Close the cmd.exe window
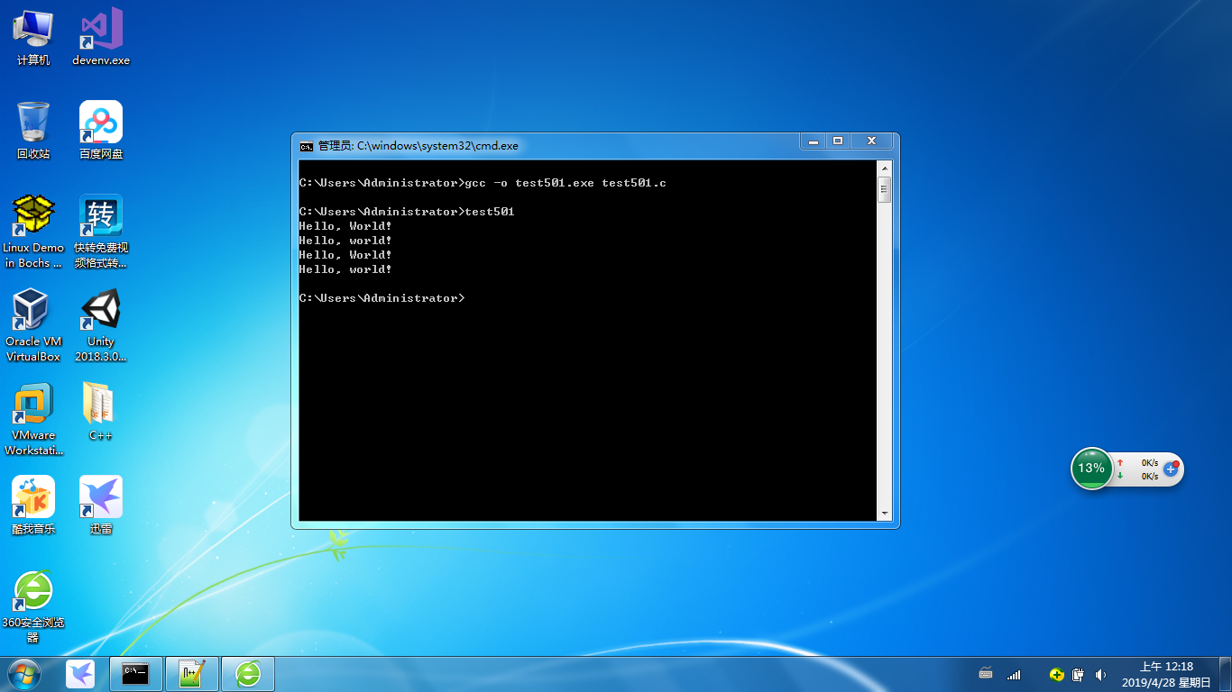 point(871,141)
